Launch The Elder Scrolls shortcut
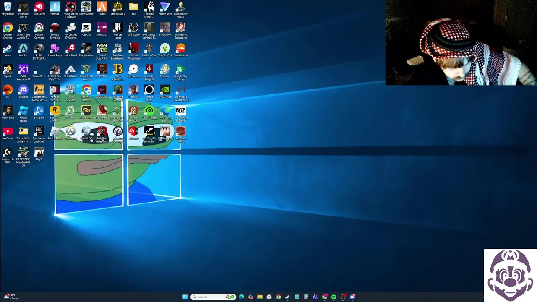Screen dimensions: 537x302 click(x=149, y=10)
